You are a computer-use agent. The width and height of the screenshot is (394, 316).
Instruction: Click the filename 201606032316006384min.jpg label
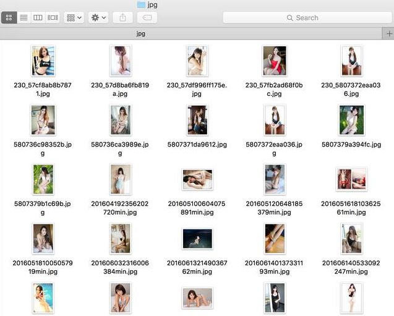[x=120, y=267]
